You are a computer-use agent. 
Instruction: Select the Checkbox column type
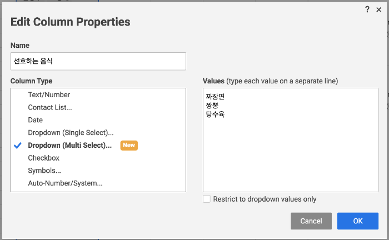tap(43, 158)
